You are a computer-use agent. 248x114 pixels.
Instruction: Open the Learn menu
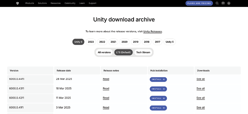click(x=82, y=3)
